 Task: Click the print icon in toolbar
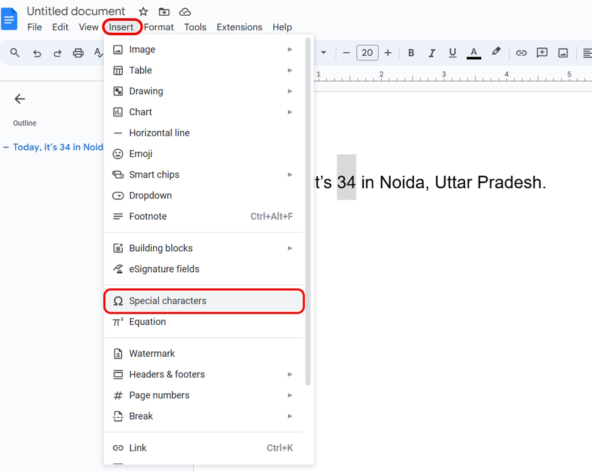[x=78, y=53]
